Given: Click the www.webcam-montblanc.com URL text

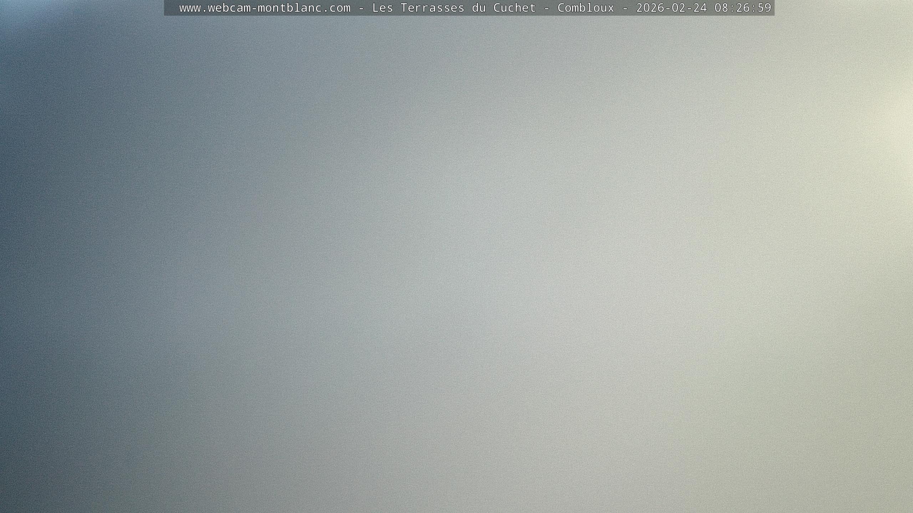Looking at the screenshot, I should click(x=265, y=8).
